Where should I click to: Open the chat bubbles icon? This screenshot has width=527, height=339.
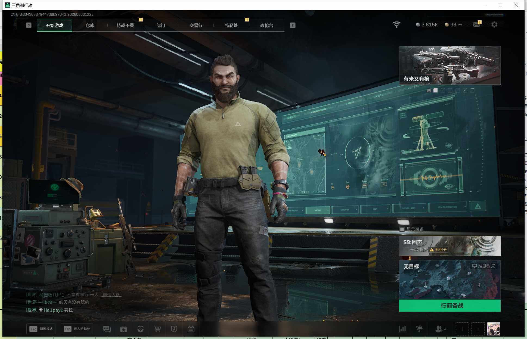click(107, 329)
